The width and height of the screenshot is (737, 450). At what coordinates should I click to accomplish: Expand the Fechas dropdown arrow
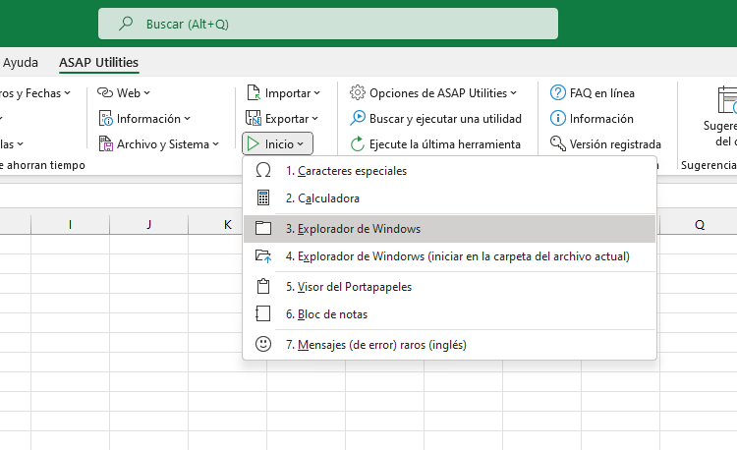click(x=68, y=93)
